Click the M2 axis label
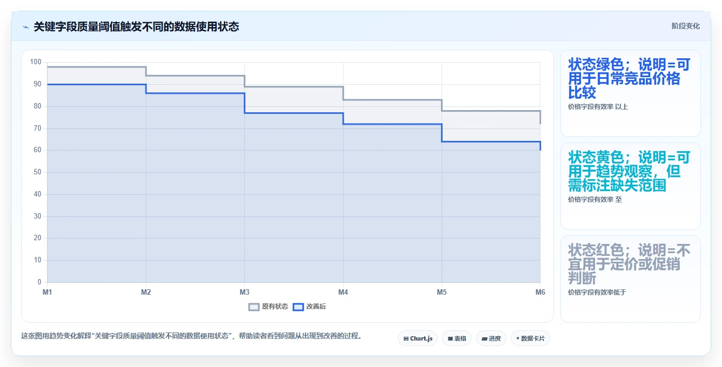Image resolution: width=722 pixels, height=367 pixels. 146,292
